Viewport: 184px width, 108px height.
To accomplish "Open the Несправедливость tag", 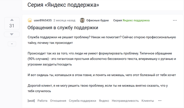I will click(125, 101).
